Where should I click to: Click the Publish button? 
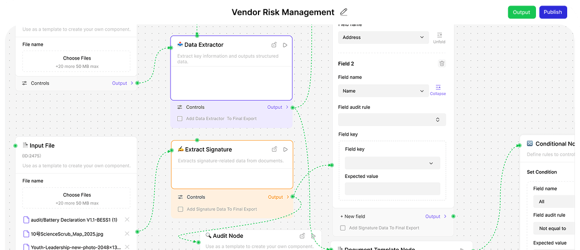point(553,12)
